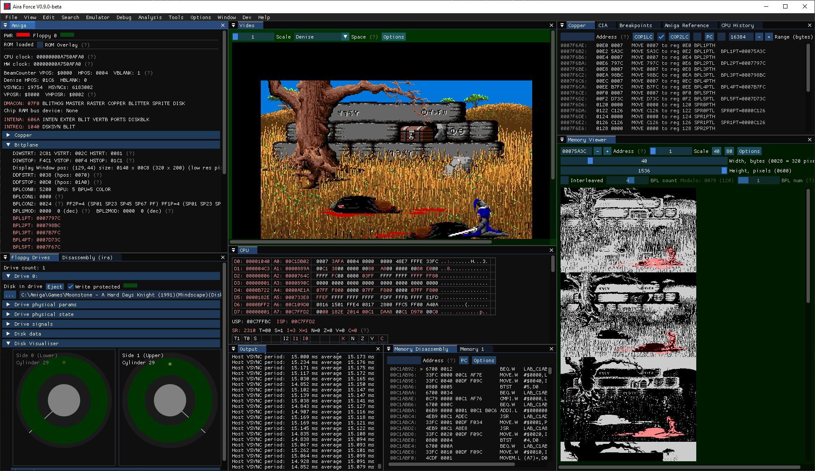Click the COP1LC button
Image resolution: width=815 pixels, height=471 pixels.
[x=643, y=37]
